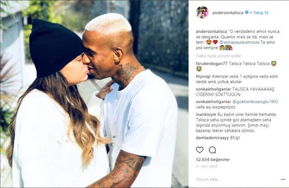Open the @gokhankoseoglu1903 mention

point(255,102)
